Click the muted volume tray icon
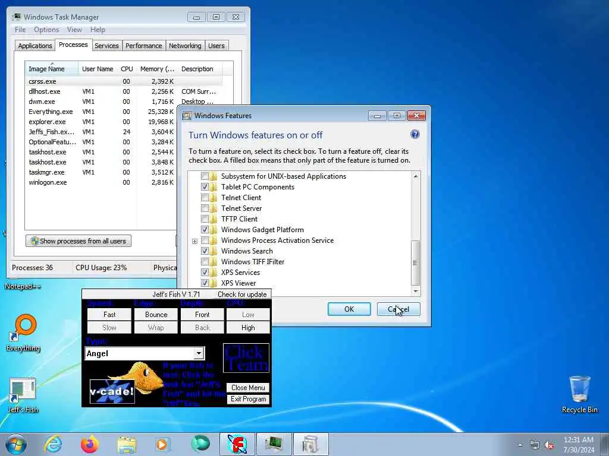 click(x=549, y=445)
